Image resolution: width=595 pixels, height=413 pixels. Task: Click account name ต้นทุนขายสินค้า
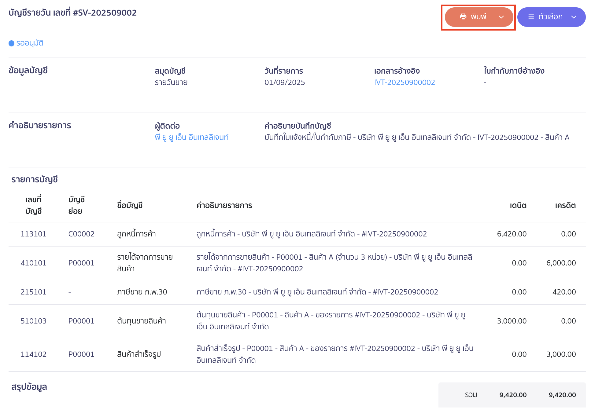tap(142, 321)
